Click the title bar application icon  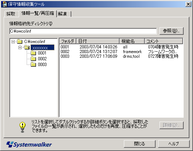pos(5,4)
